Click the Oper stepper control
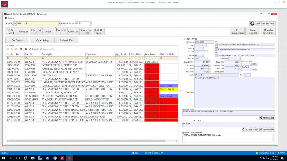 coord(205,45)
